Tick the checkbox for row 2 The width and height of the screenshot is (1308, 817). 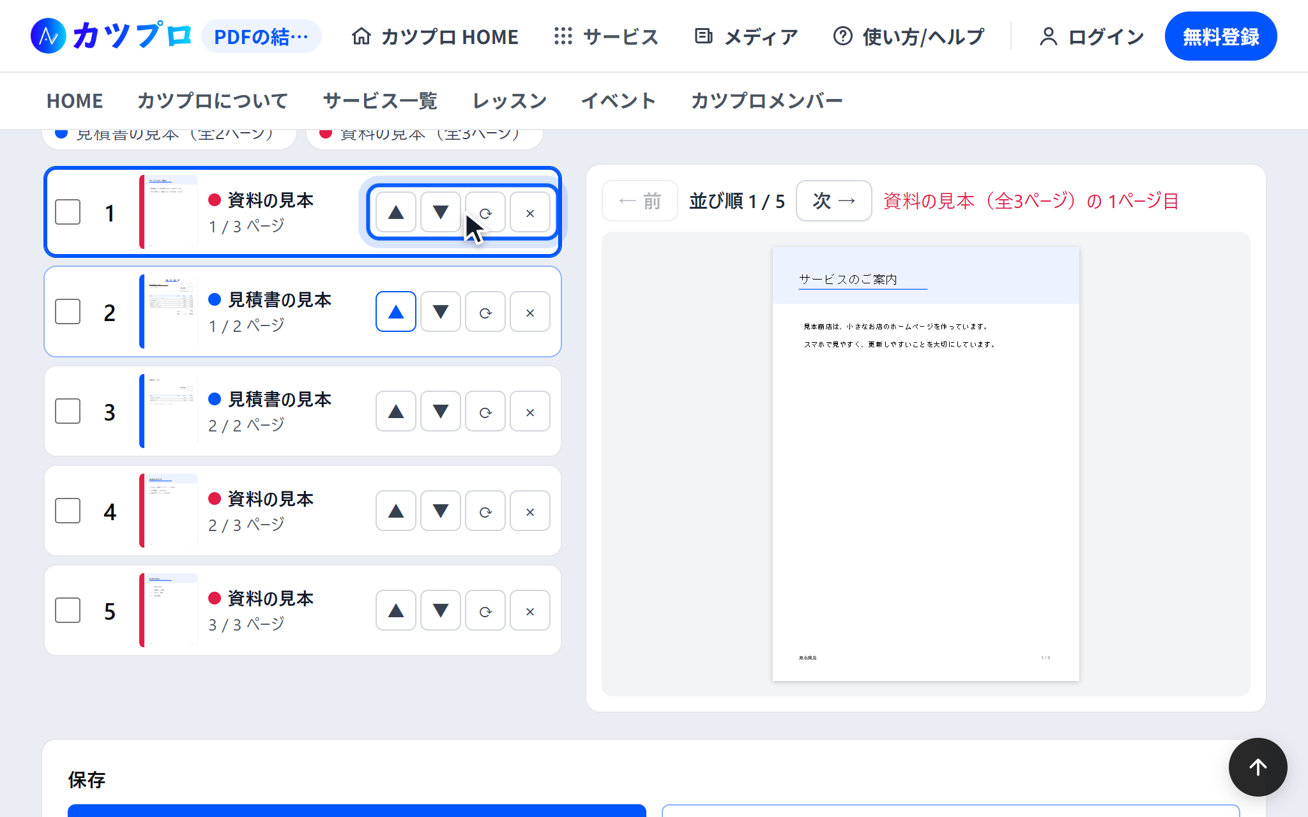pyautogui.click(x=68, y=312)
